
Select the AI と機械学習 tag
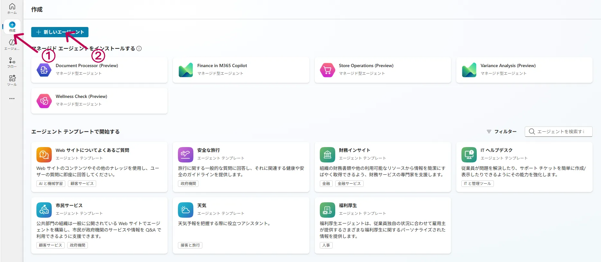[x=51, y=184]
